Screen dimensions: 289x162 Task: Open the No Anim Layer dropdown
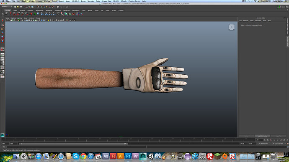click(x=263, y=144)
